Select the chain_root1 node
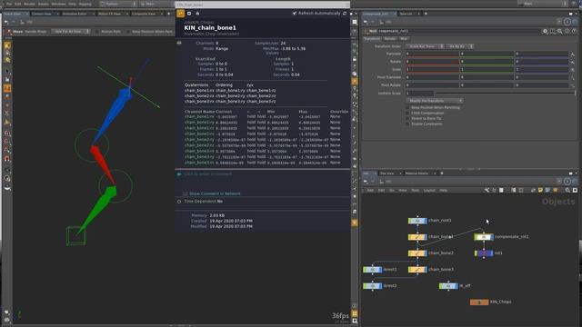This screenshot has width=582, height=327. (417, 221)
